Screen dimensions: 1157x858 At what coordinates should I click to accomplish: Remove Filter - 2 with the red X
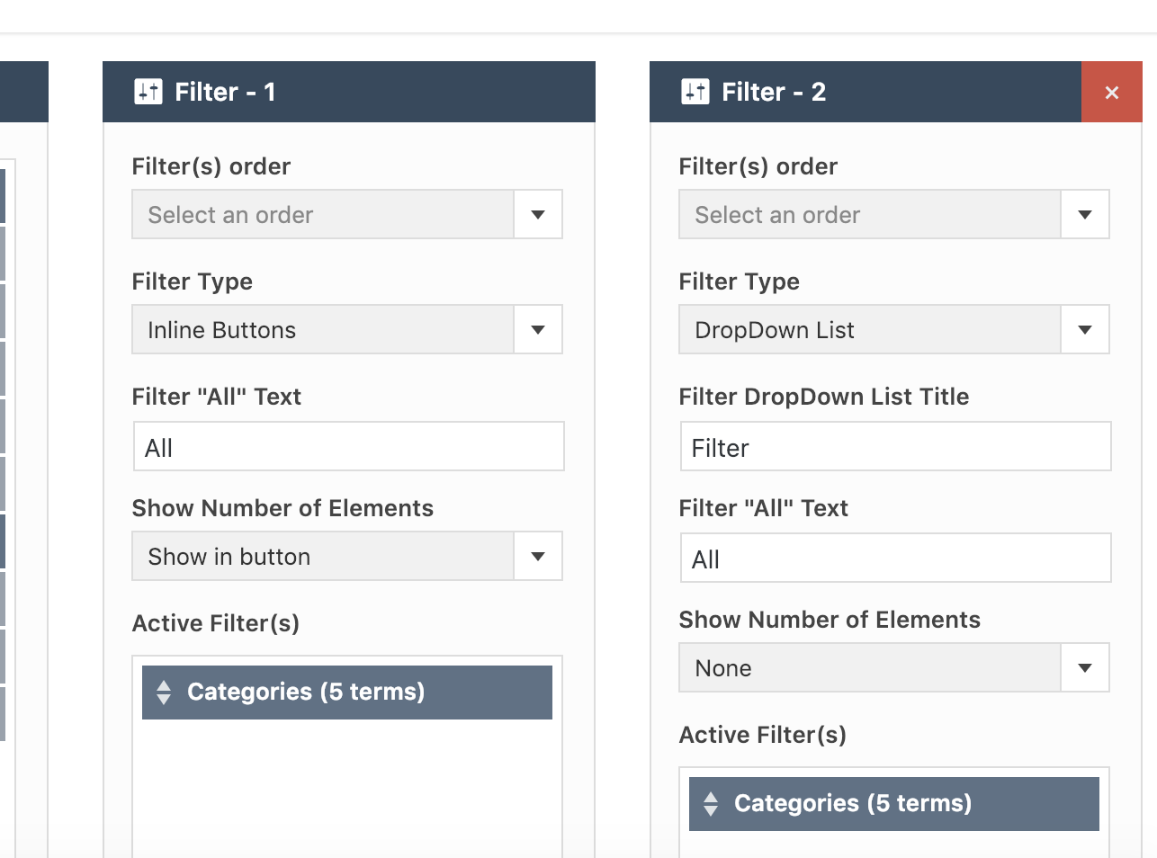tap(1112, 92)
